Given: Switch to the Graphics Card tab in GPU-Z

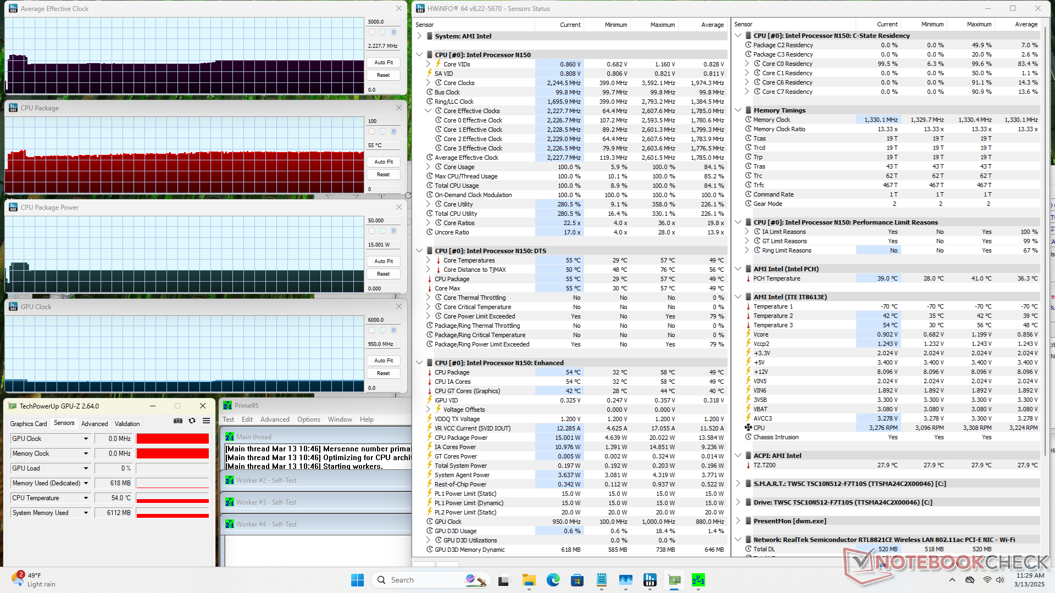Looking at the screenshot, I should 29,424.
